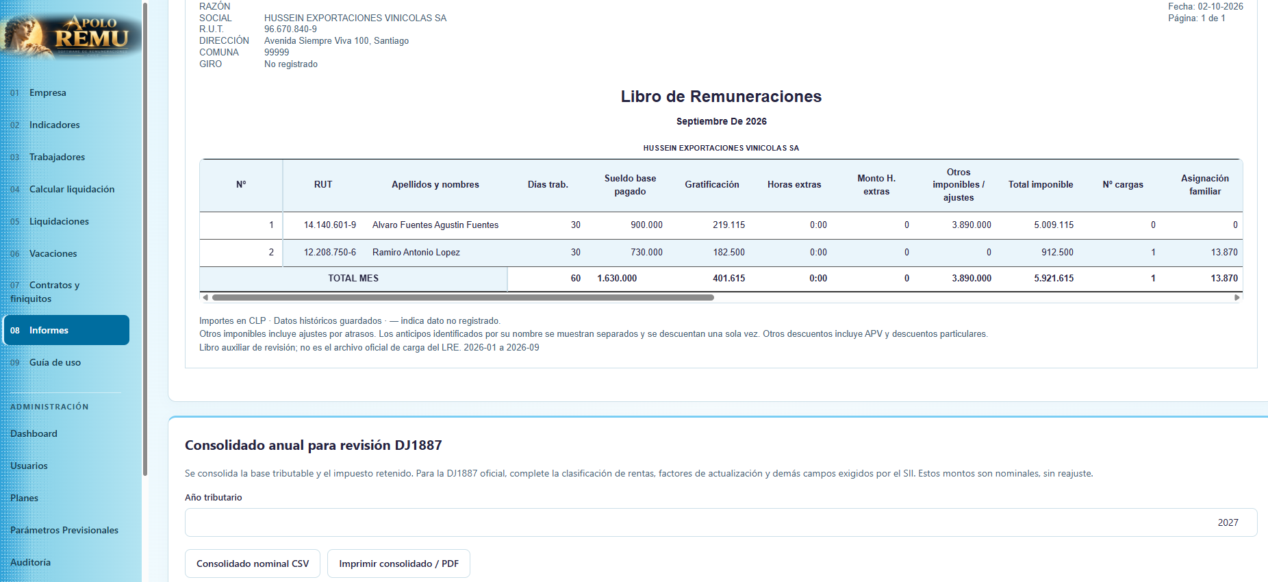Click the Asignación familiar column header

point(1205,185)
